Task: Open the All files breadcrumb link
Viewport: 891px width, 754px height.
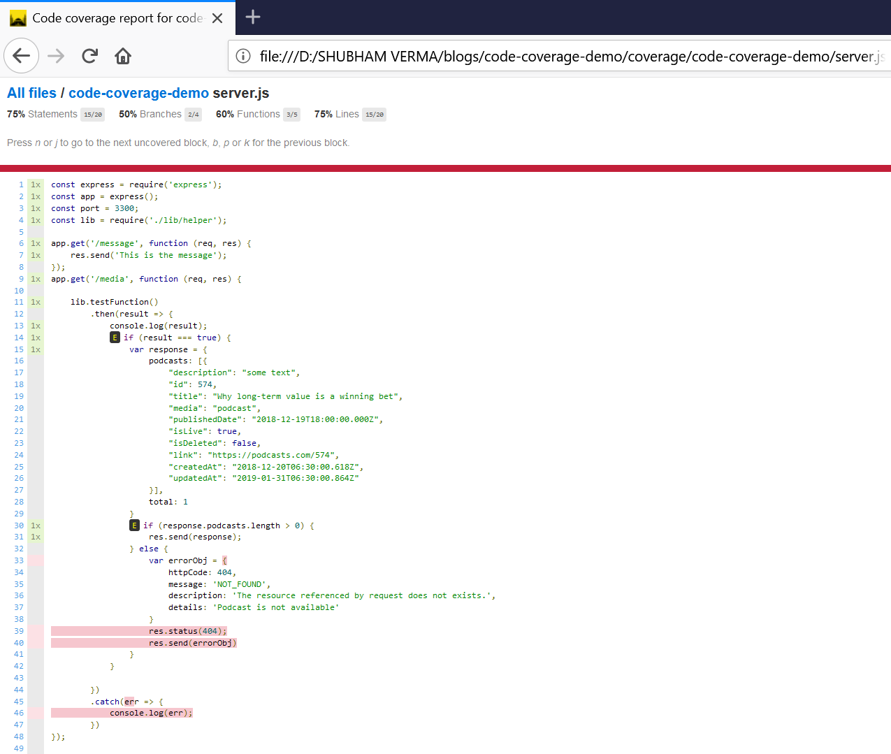Action: pyautogui.click(x=31, y=93)
